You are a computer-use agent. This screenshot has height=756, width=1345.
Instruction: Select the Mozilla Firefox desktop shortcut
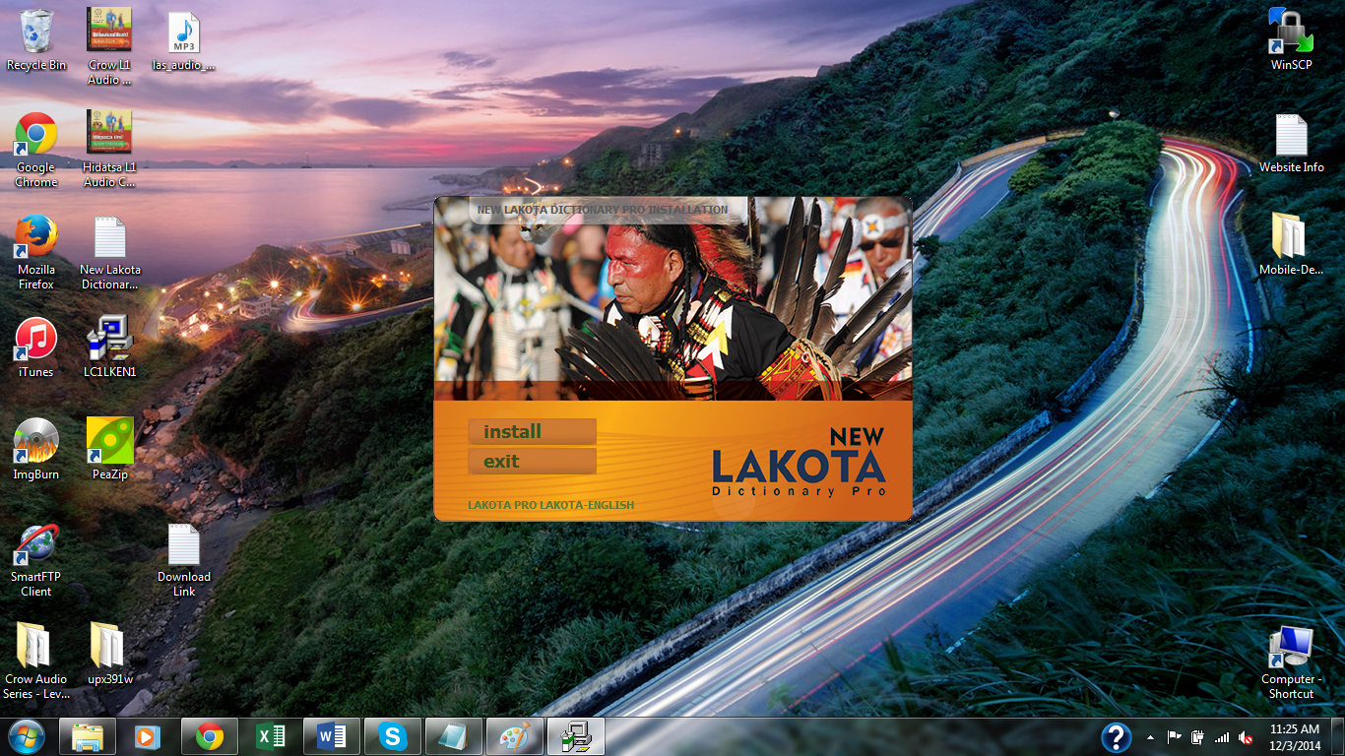pos(36,252)
